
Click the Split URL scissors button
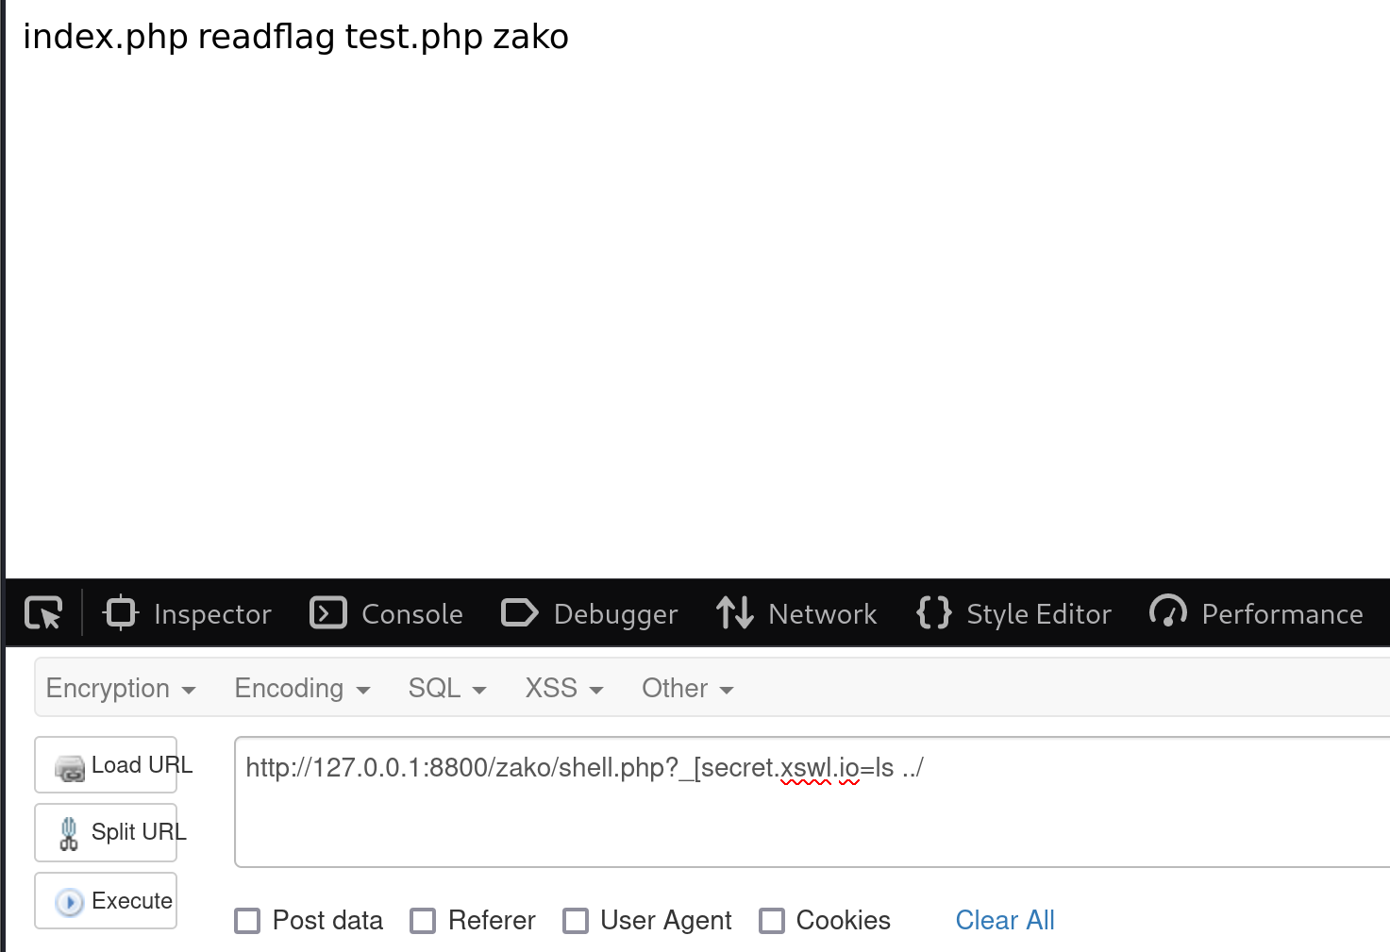pos(106,832)
